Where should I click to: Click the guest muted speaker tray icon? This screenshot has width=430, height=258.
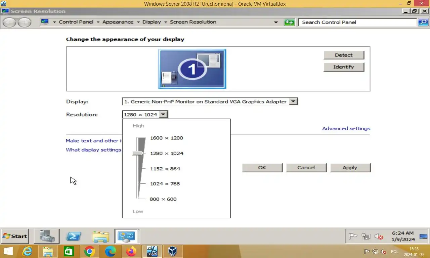(379, 236)
